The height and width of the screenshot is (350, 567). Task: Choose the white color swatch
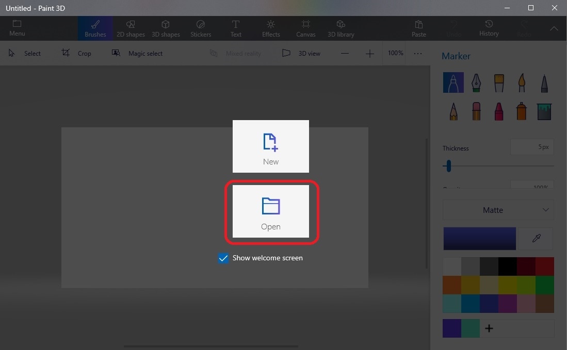click(452, 266)
